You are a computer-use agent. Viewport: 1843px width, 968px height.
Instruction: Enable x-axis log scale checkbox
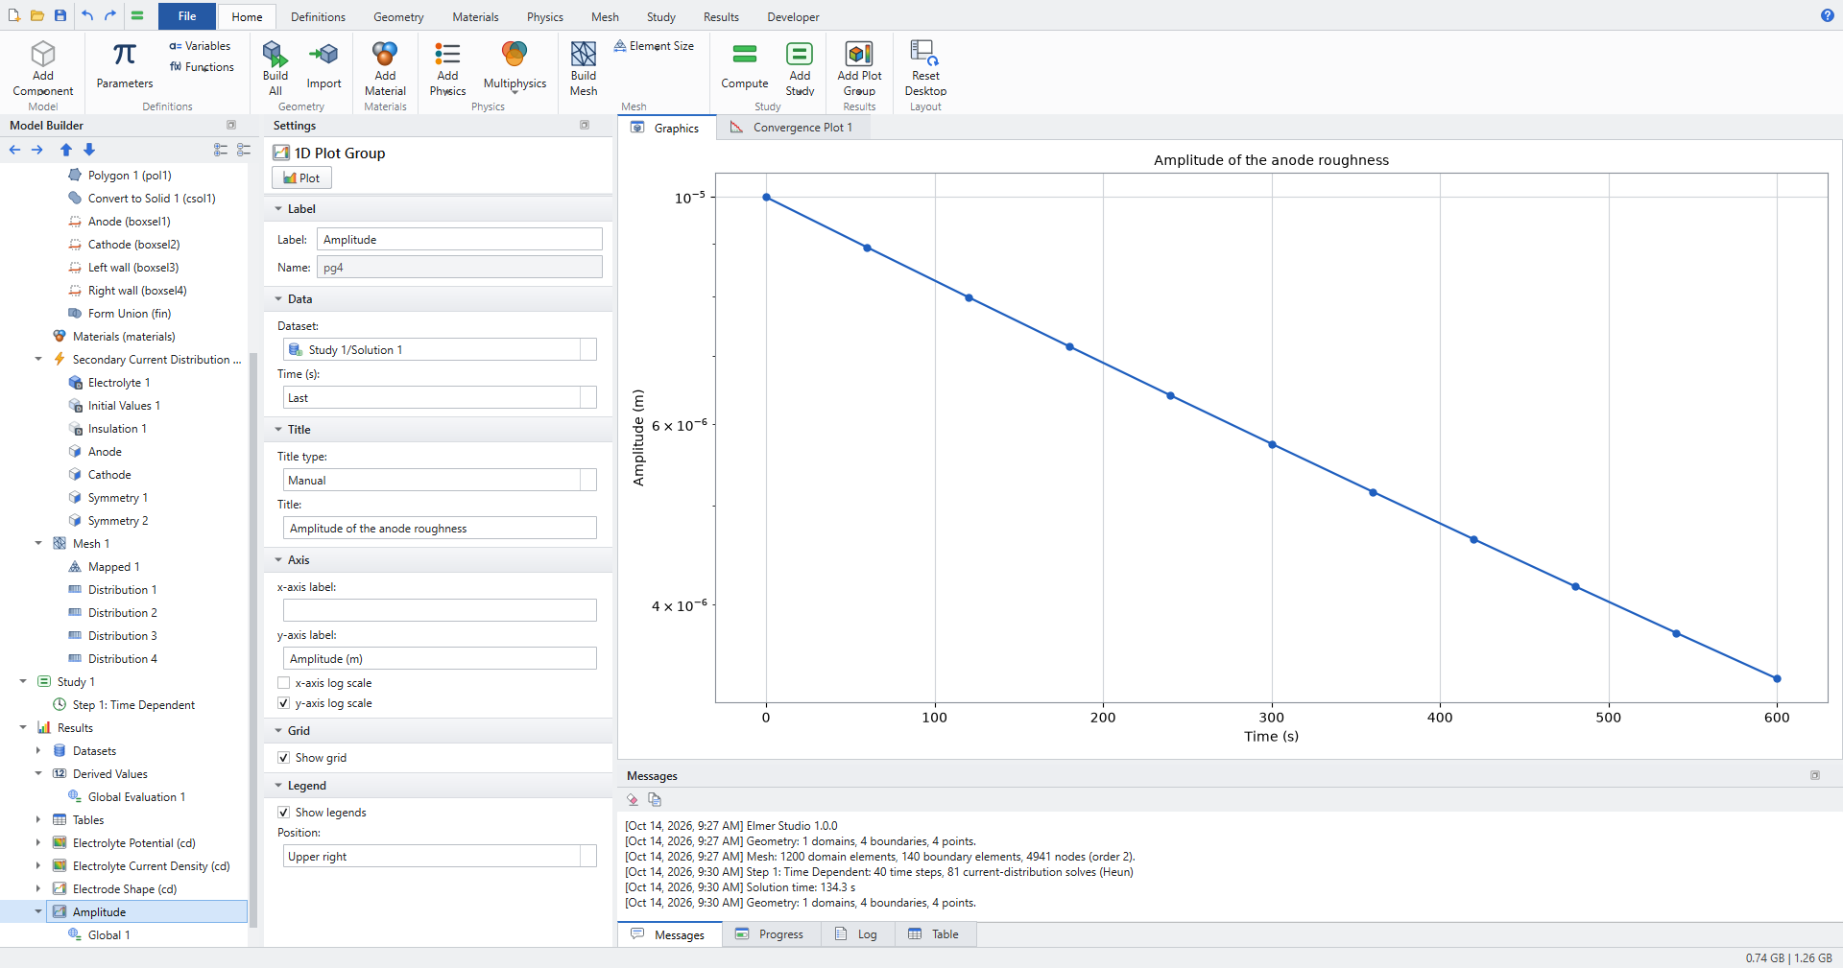click(x=283, y=683)
